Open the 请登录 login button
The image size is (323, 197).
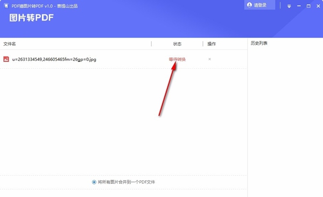point(259,5)
